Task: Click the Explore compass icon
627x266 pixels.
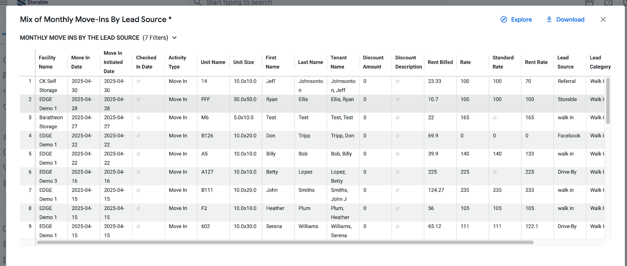Action: tap(504, 20)
